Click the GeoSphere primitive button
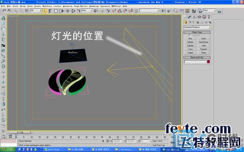The image size is (244, 152). (x=204, y=42)
